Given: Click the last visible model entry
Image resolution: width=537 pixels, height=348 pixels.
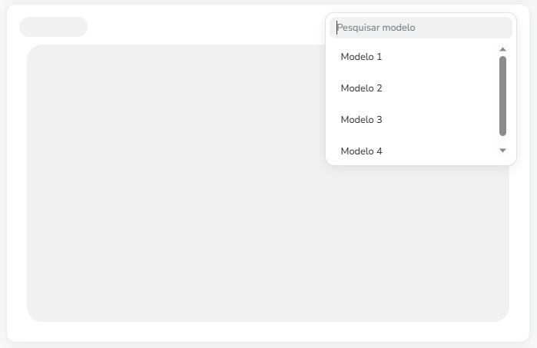Looking at the screenshot, I should 361,151.
